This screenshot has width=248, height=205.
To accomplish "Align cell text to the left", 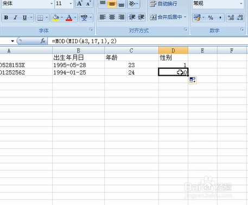I will coord(103,17).
